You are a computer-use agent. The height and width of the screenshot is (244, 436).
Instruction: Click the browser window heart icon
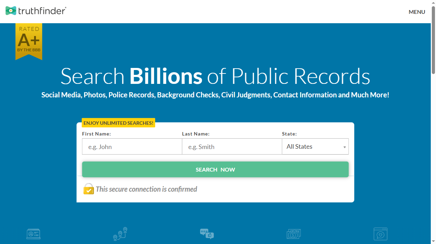pyautogui.click(x=380, y=234)
